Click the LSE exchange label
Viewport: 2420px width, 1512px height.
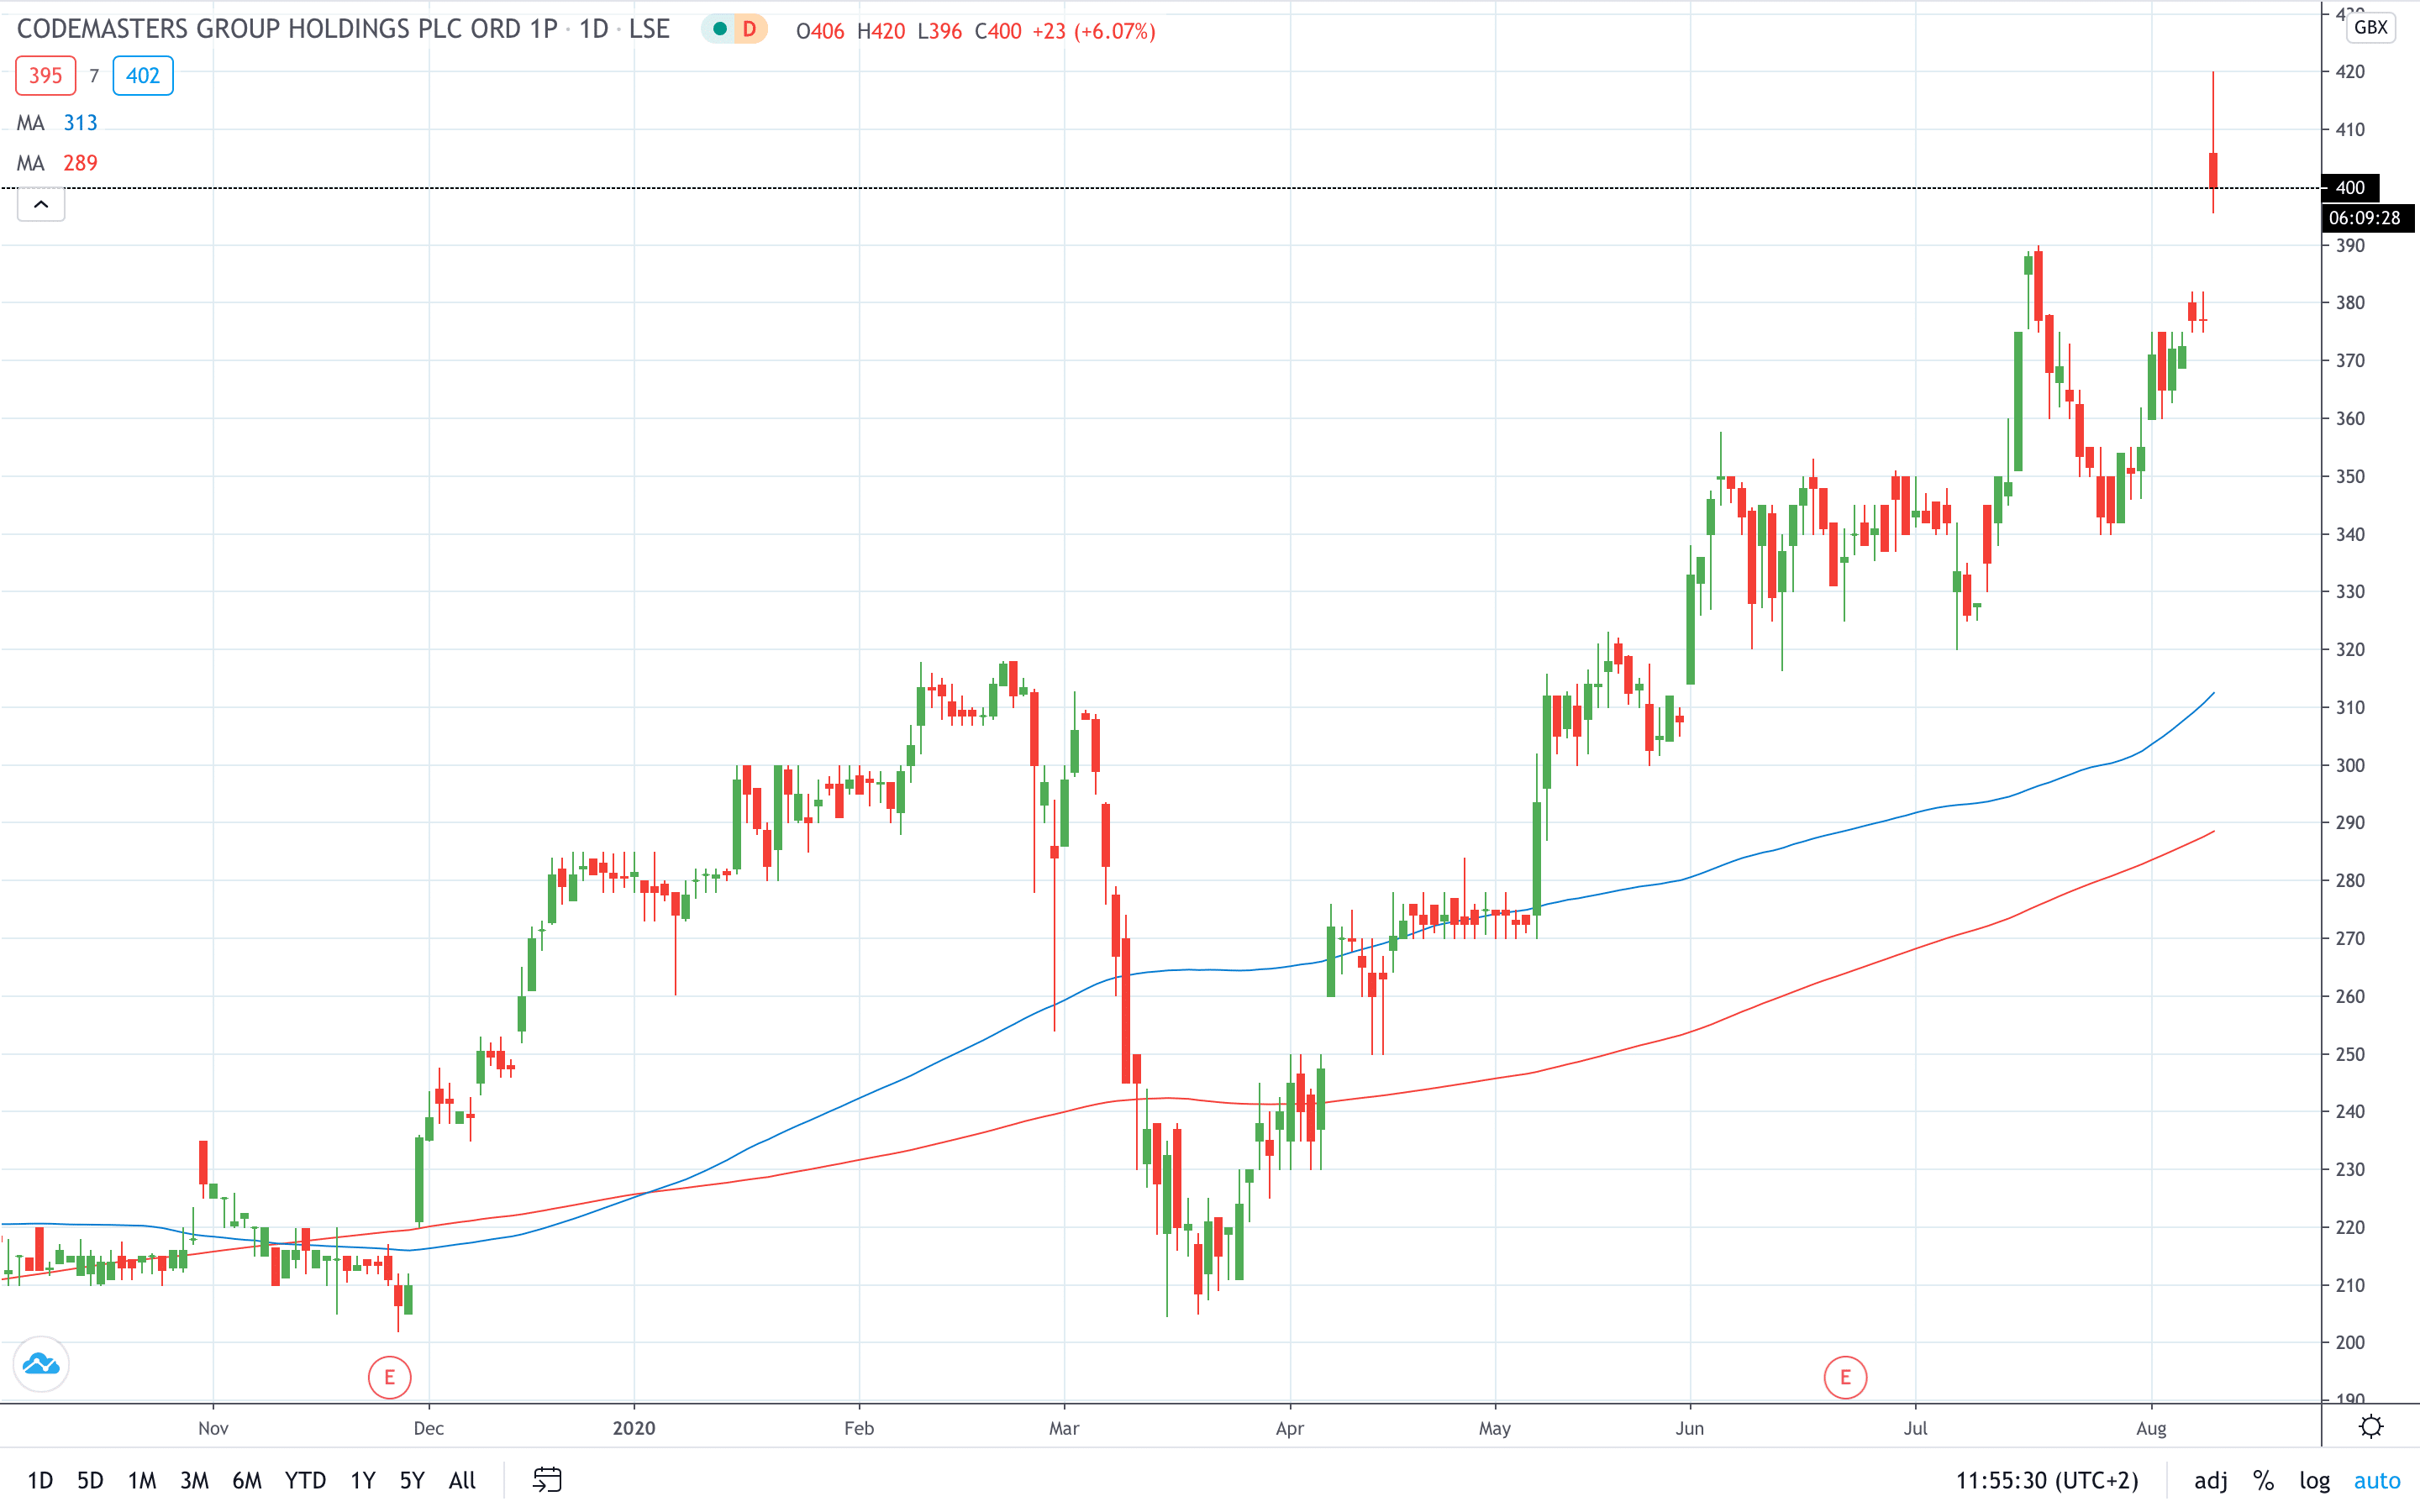coord(650,29)
